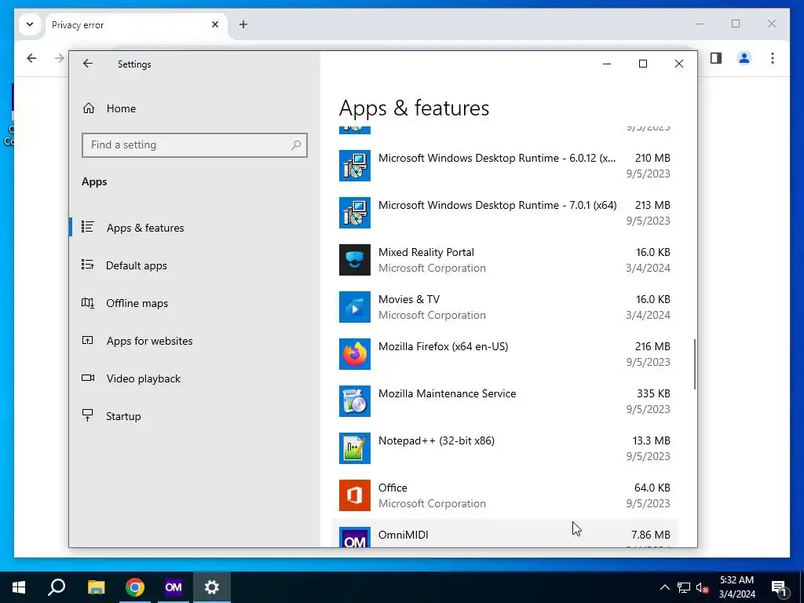Open the taskbar clock and date

pyautogui.click(x=736, y=587)
